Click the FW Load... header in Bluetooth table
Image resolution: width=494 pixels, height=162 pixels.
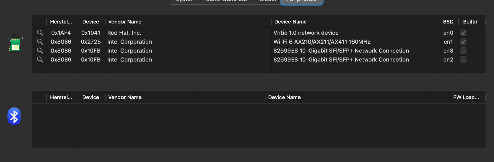click(x=466, y=97)
